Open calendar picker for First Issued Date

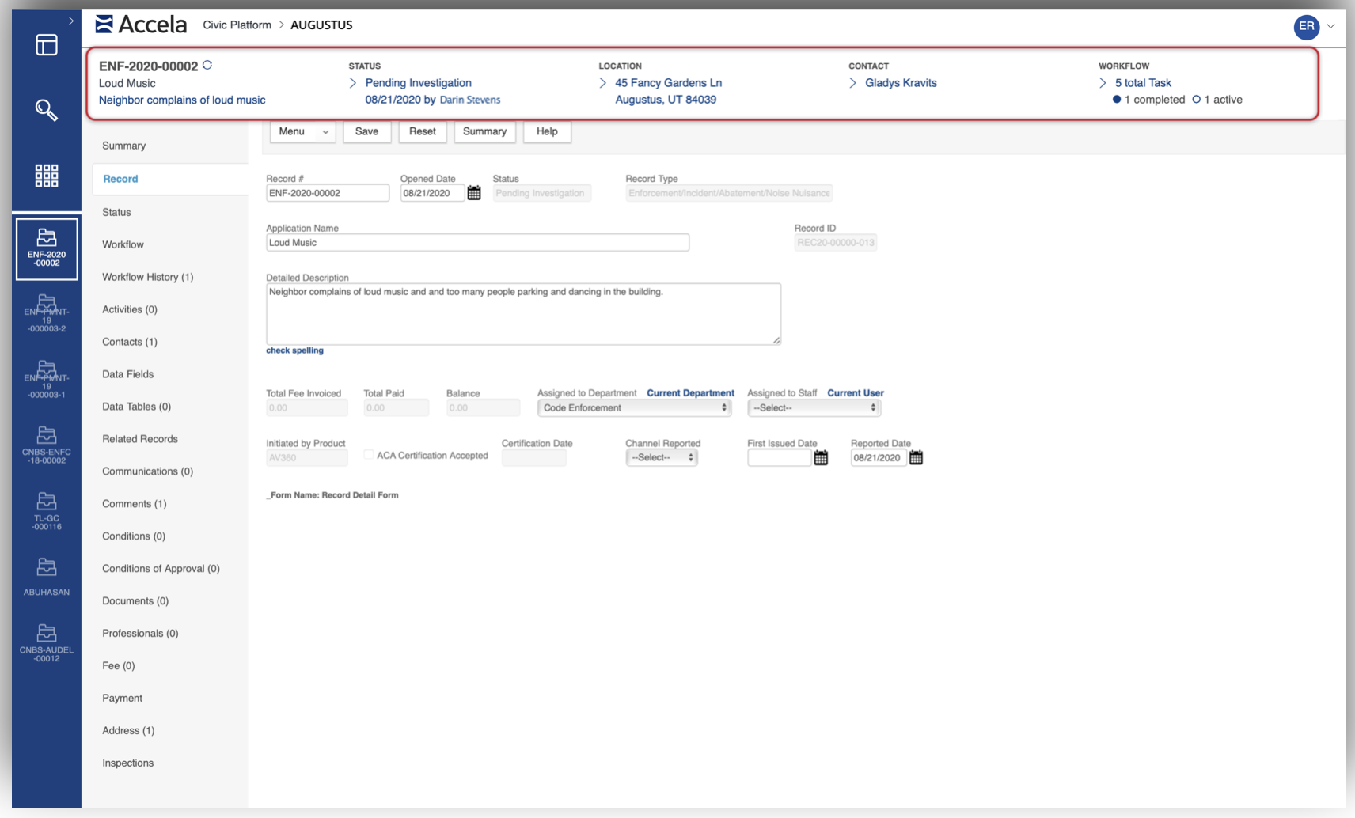pyautogui.click(x=821, y=458)
